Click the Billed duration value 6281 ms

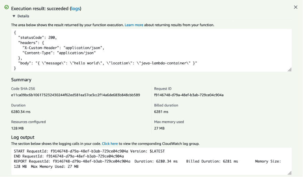161,112
